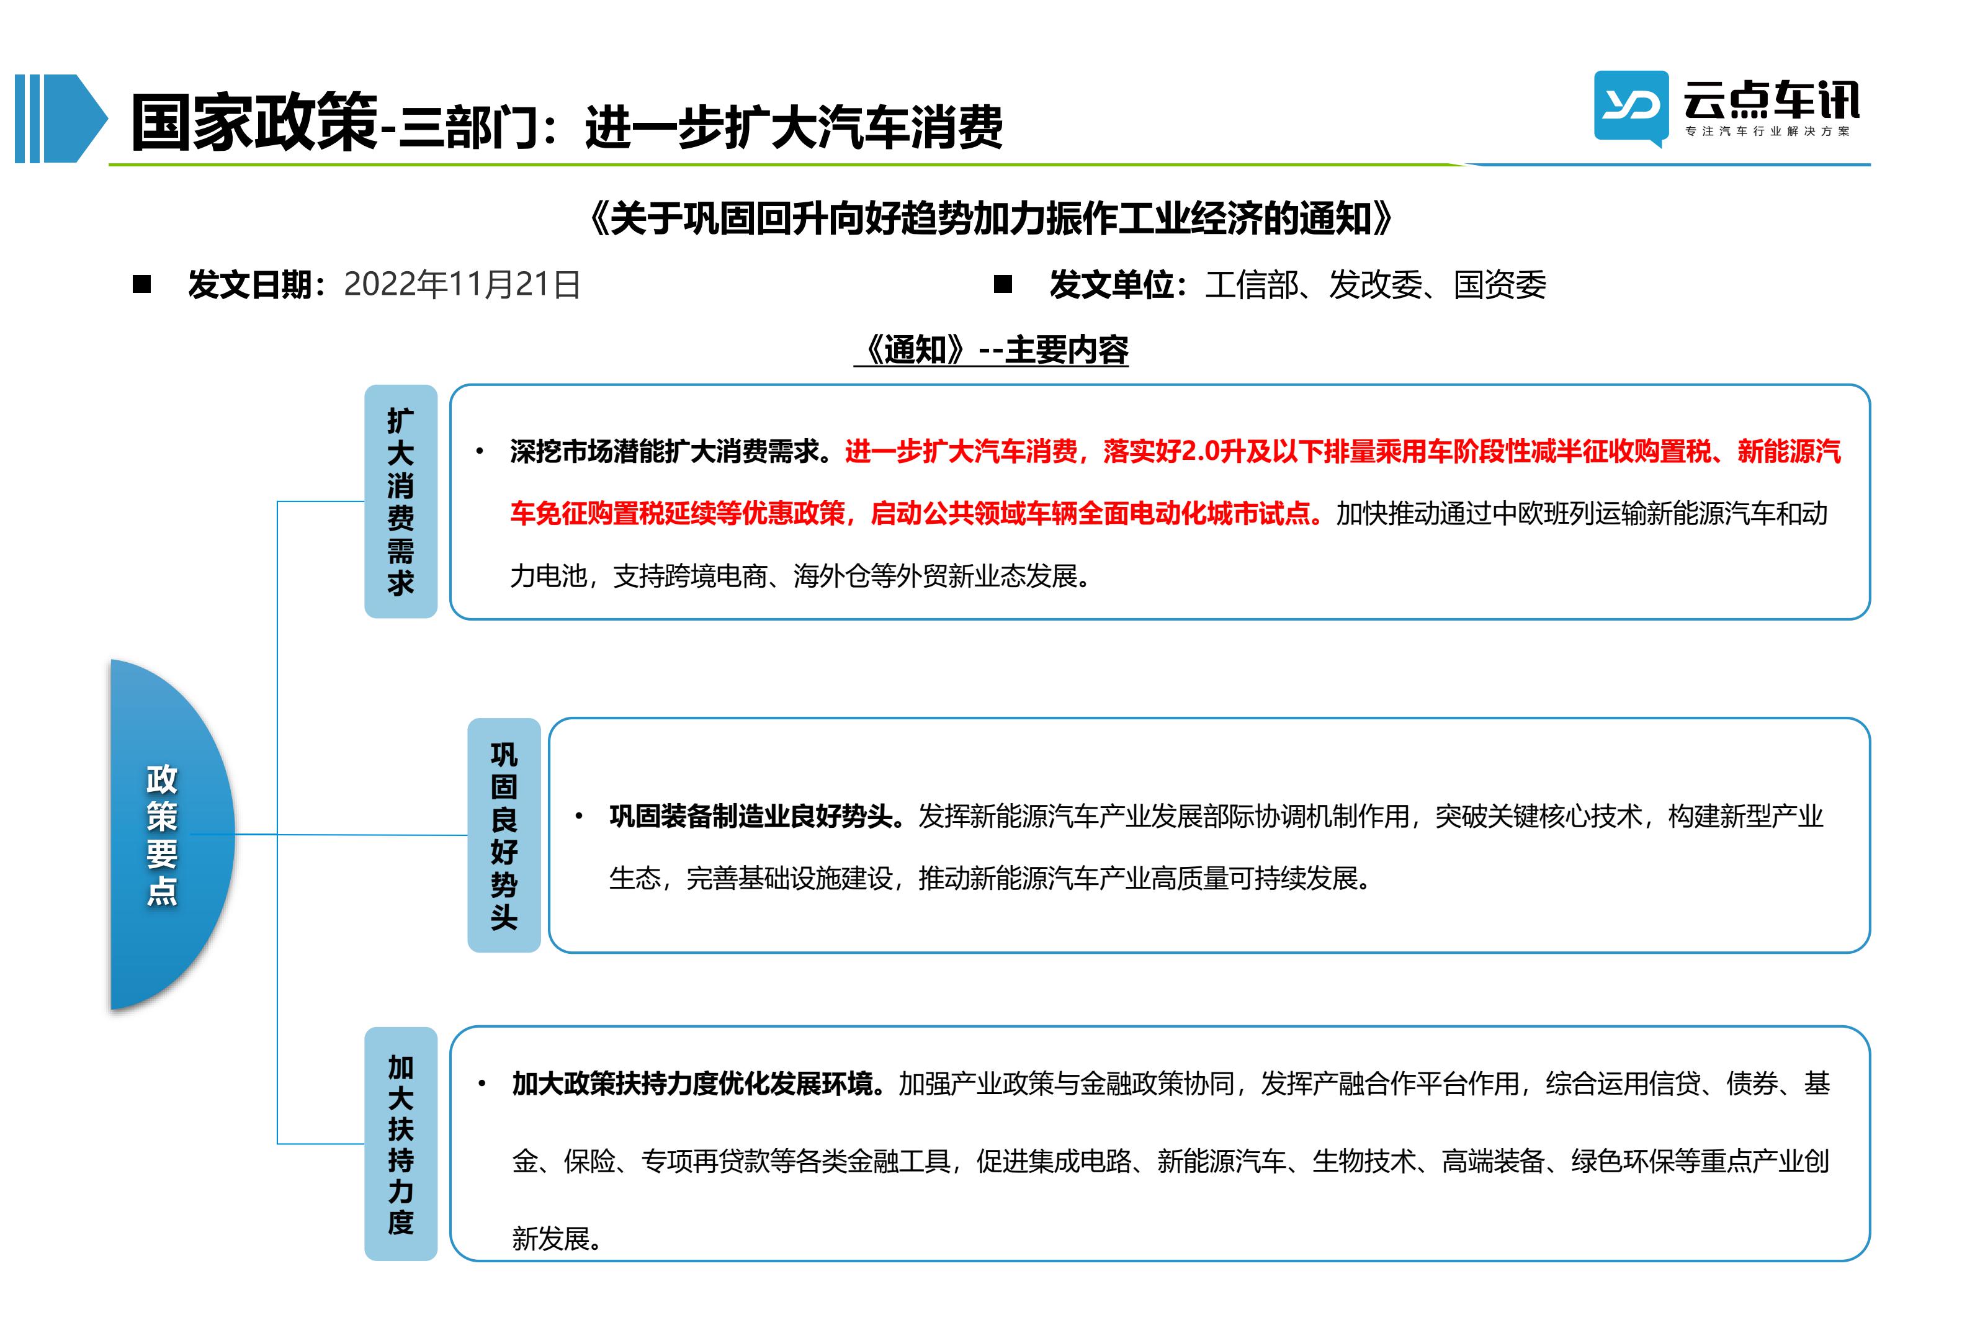Select the vertical tab 加大扶持力度
Image resolution: width=1980 pixels, height=1320 pixels.
click(401, 1143)
